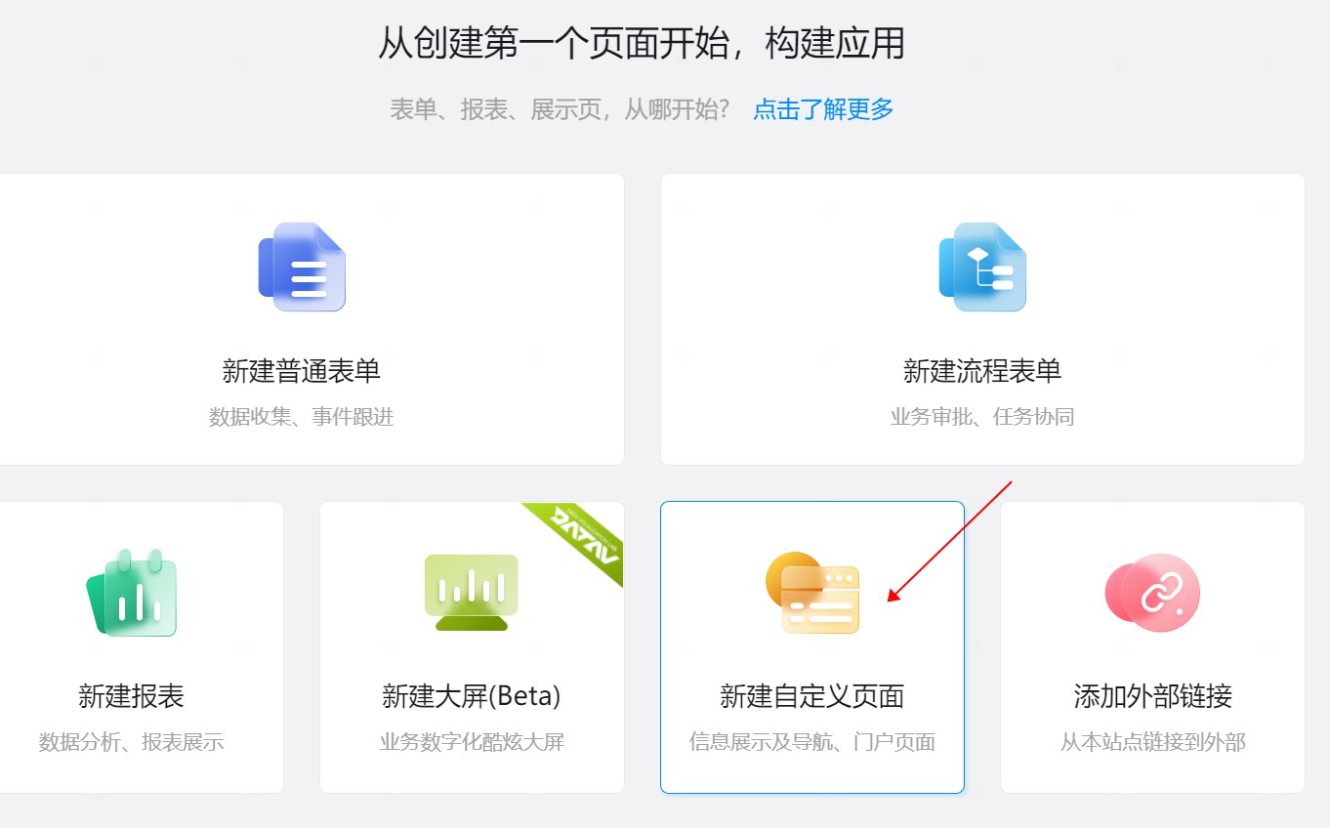Click the 新建普通表单 card
This screenshot has height=828, width=1330.
pos(311,317)
